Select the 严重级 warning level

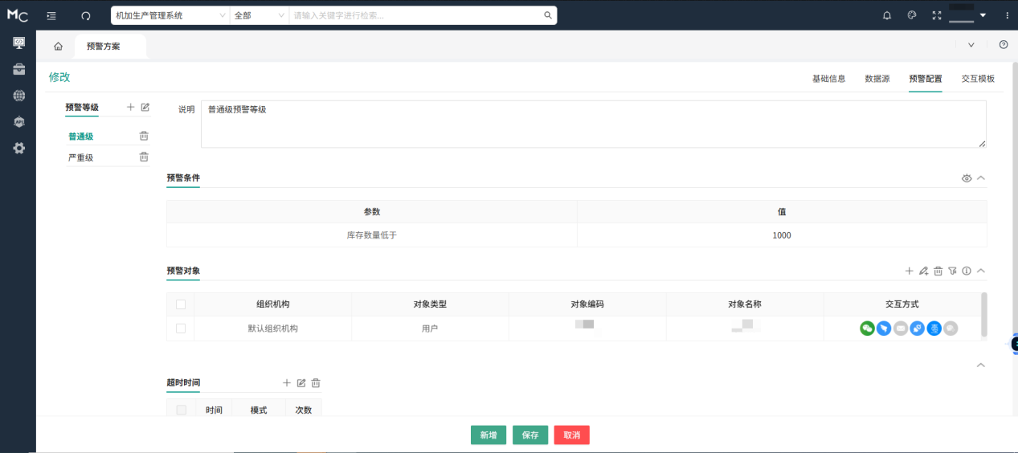(x=81, y=157)
